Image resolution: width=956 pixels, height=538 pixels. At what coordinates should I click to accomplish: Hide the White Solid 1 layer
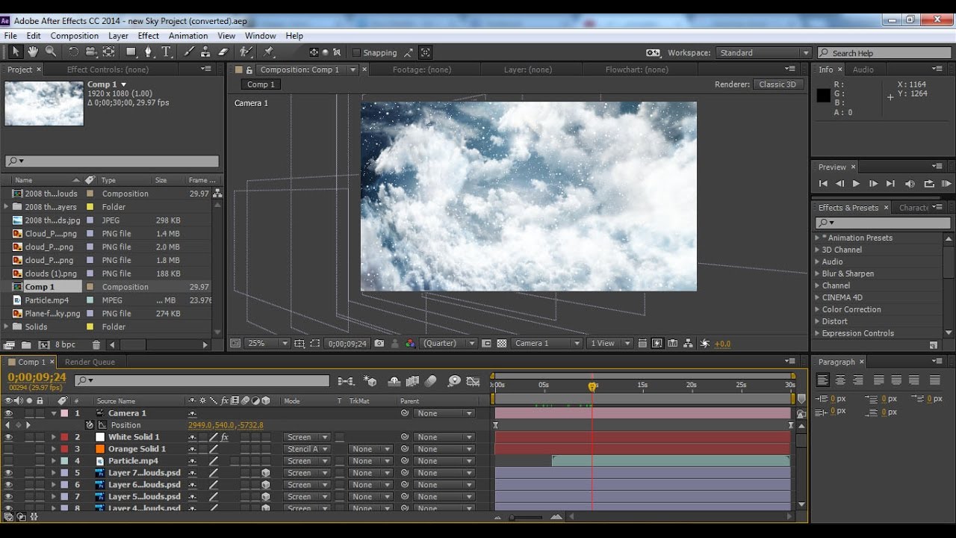8,437
